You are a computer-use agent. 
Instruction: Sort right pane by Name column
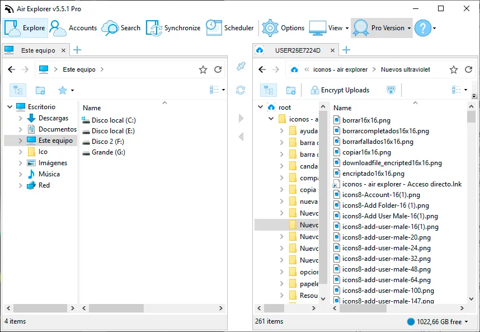342,108
